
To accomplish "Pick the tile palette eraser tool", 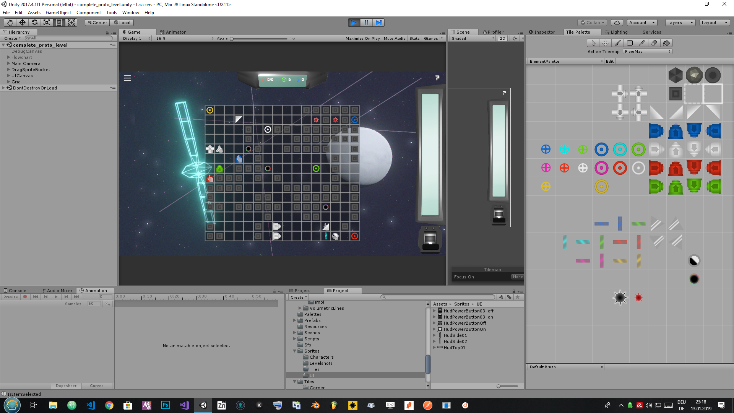I will click(x=654, y=43).
